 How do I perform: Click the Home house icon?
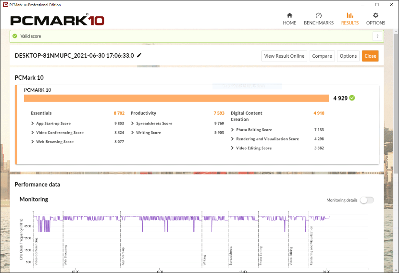click(x=289, y=15)
